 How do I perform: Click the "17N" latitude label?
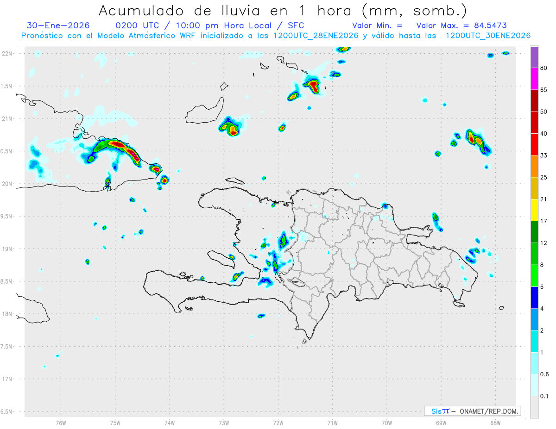pyautogui.click(x=7, y=379)
